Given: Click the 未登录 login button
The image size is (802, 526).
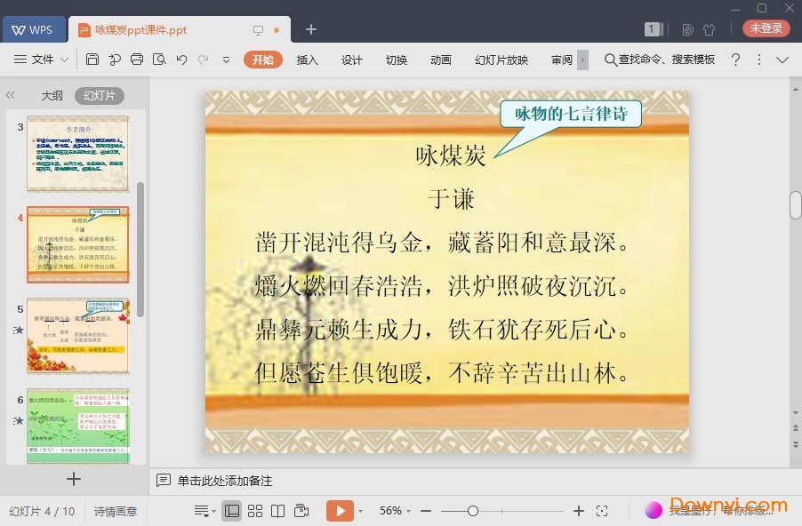Looking at the screenshot, I should coord(765,28).
